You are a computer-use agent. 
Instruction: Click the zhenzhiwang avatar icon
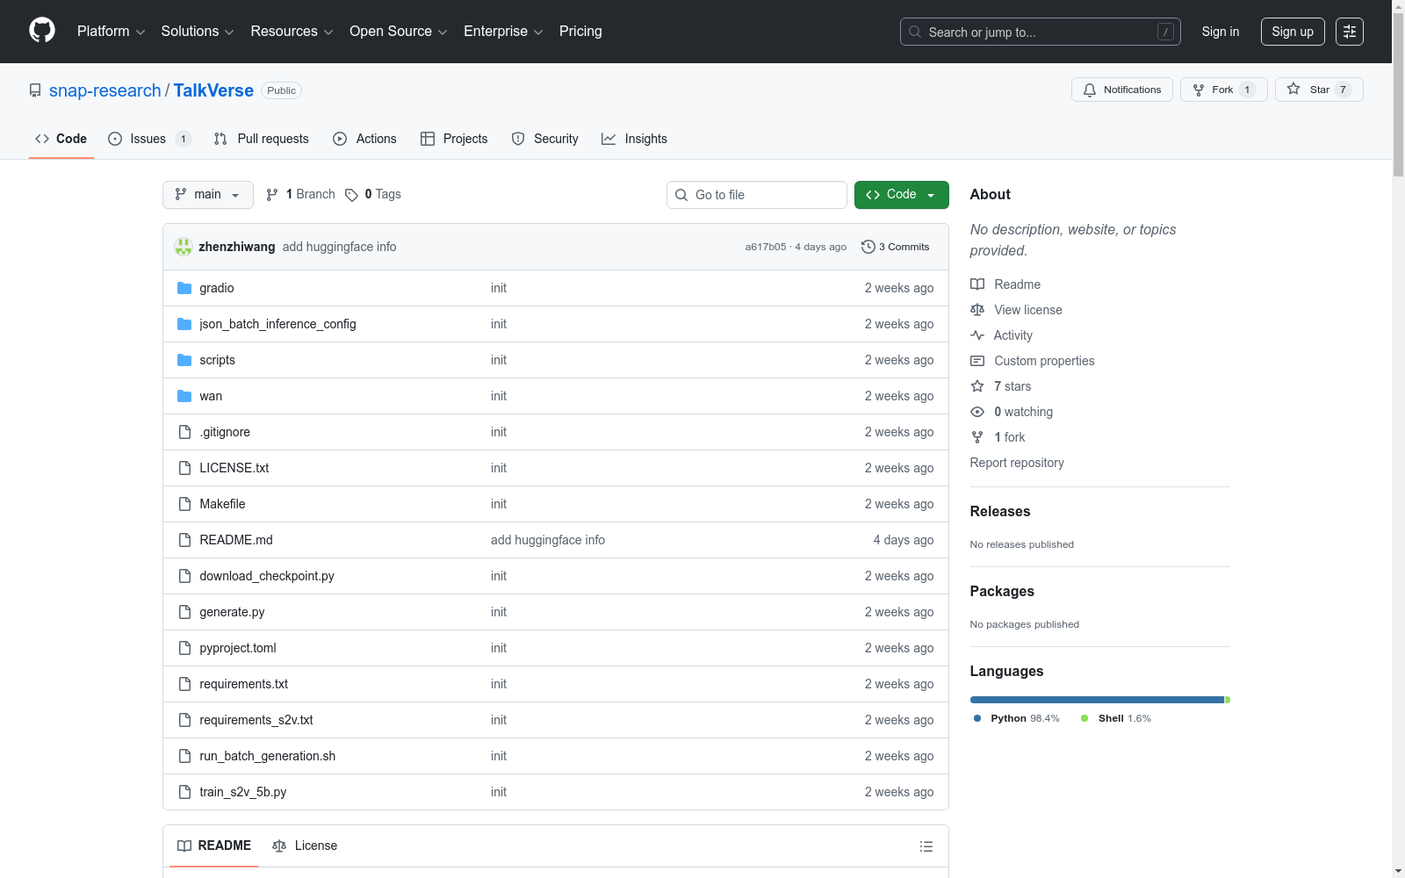184,247
